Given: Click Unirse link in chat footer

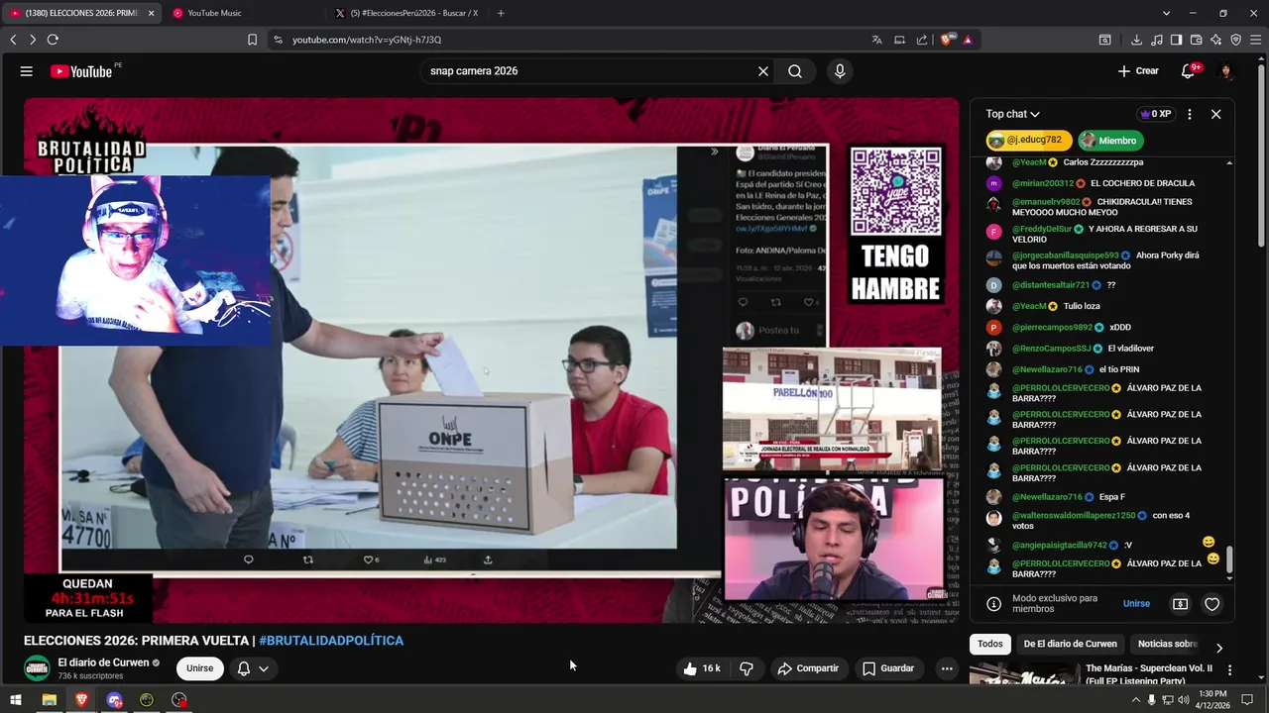Looking at the screenshot, I should point(1136,604).
